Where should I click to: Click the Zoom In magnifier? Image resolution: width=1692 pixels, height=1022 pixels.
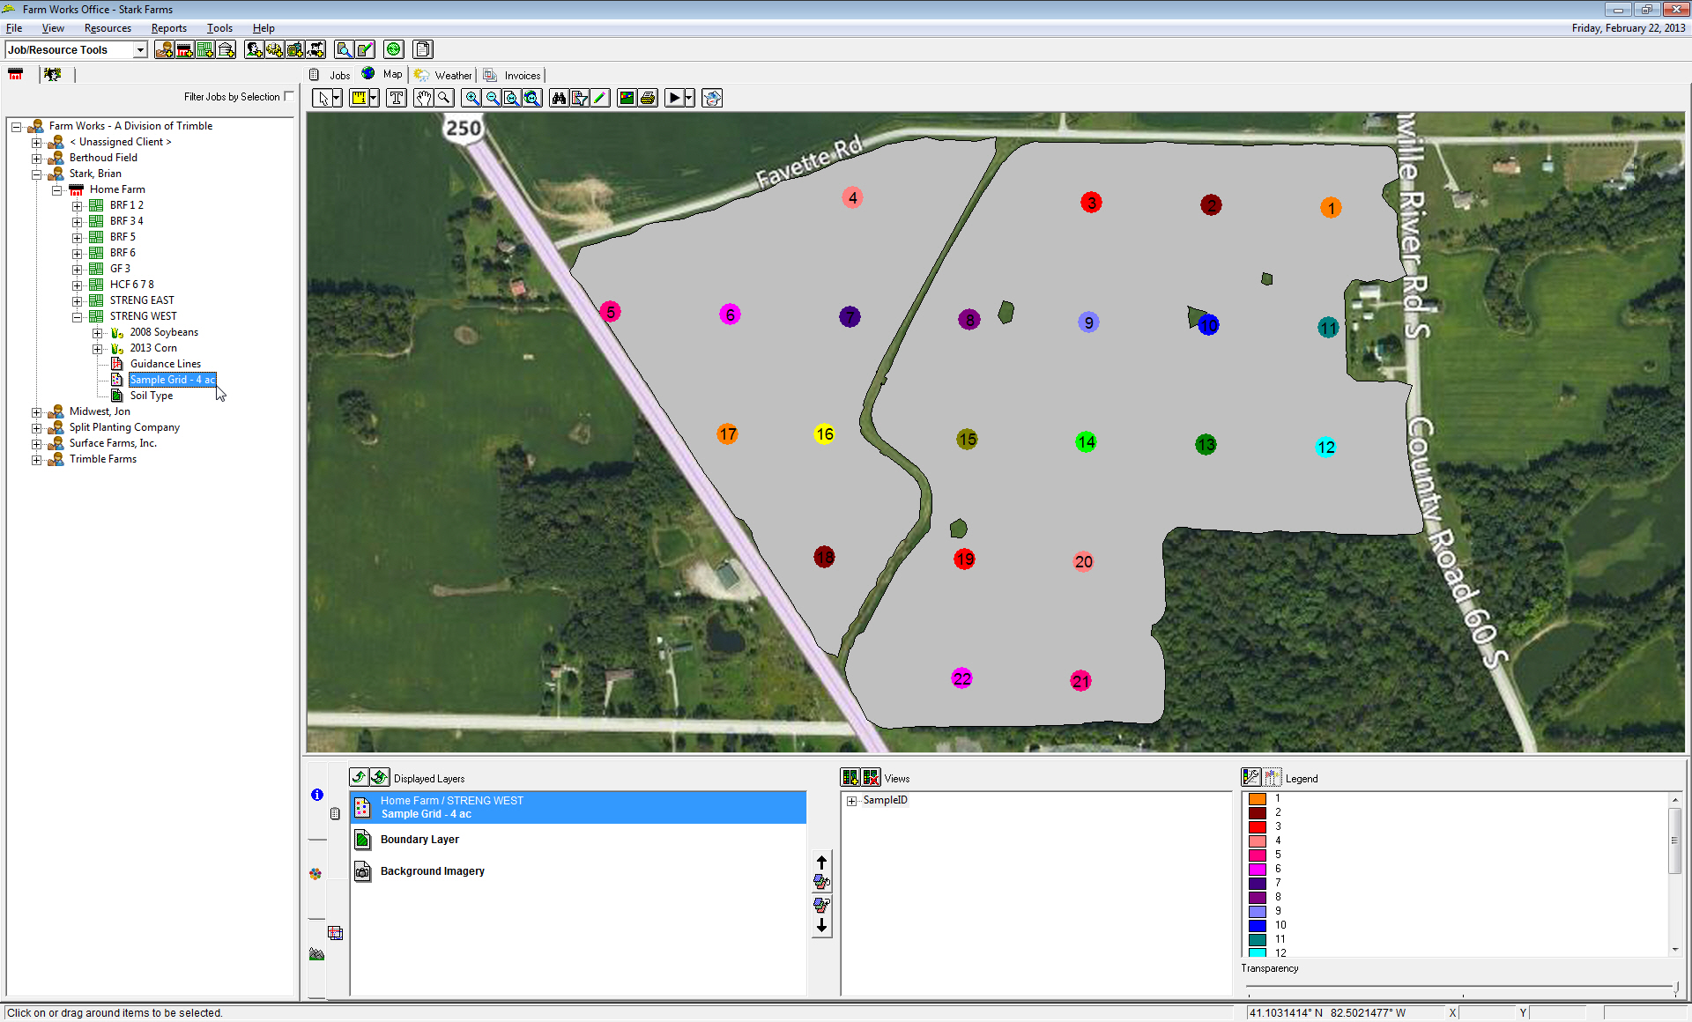472,98
